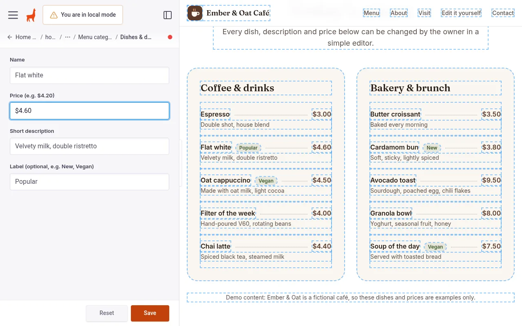
Task: Focus the Name input field
Action: click(89, 75)
